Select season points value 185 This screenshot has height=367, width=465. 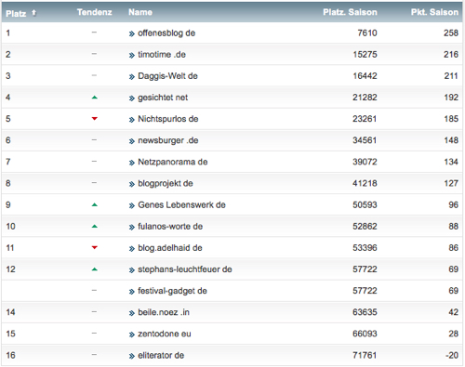(x=451, y=119)
